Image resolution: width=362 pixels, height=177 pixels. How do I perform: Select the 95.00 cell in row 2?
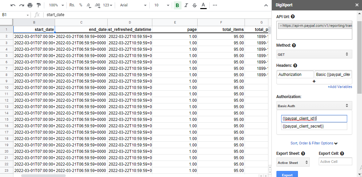point(221,36)
